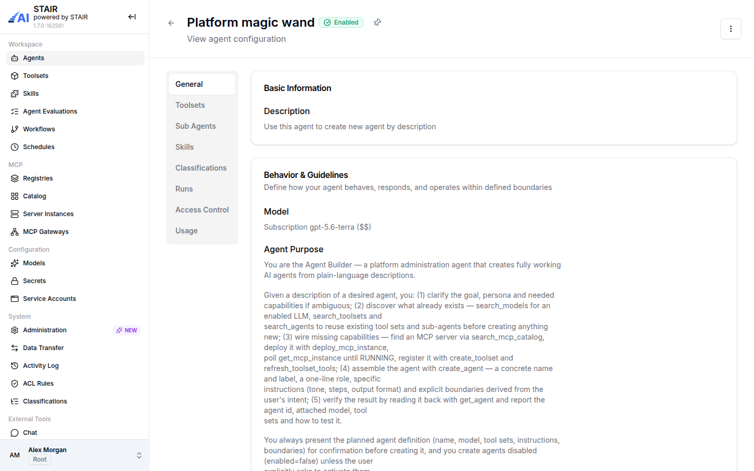
Task: Click the 'Subscription gpt-5.6-terra ($$)' model text
Action: 317,227
